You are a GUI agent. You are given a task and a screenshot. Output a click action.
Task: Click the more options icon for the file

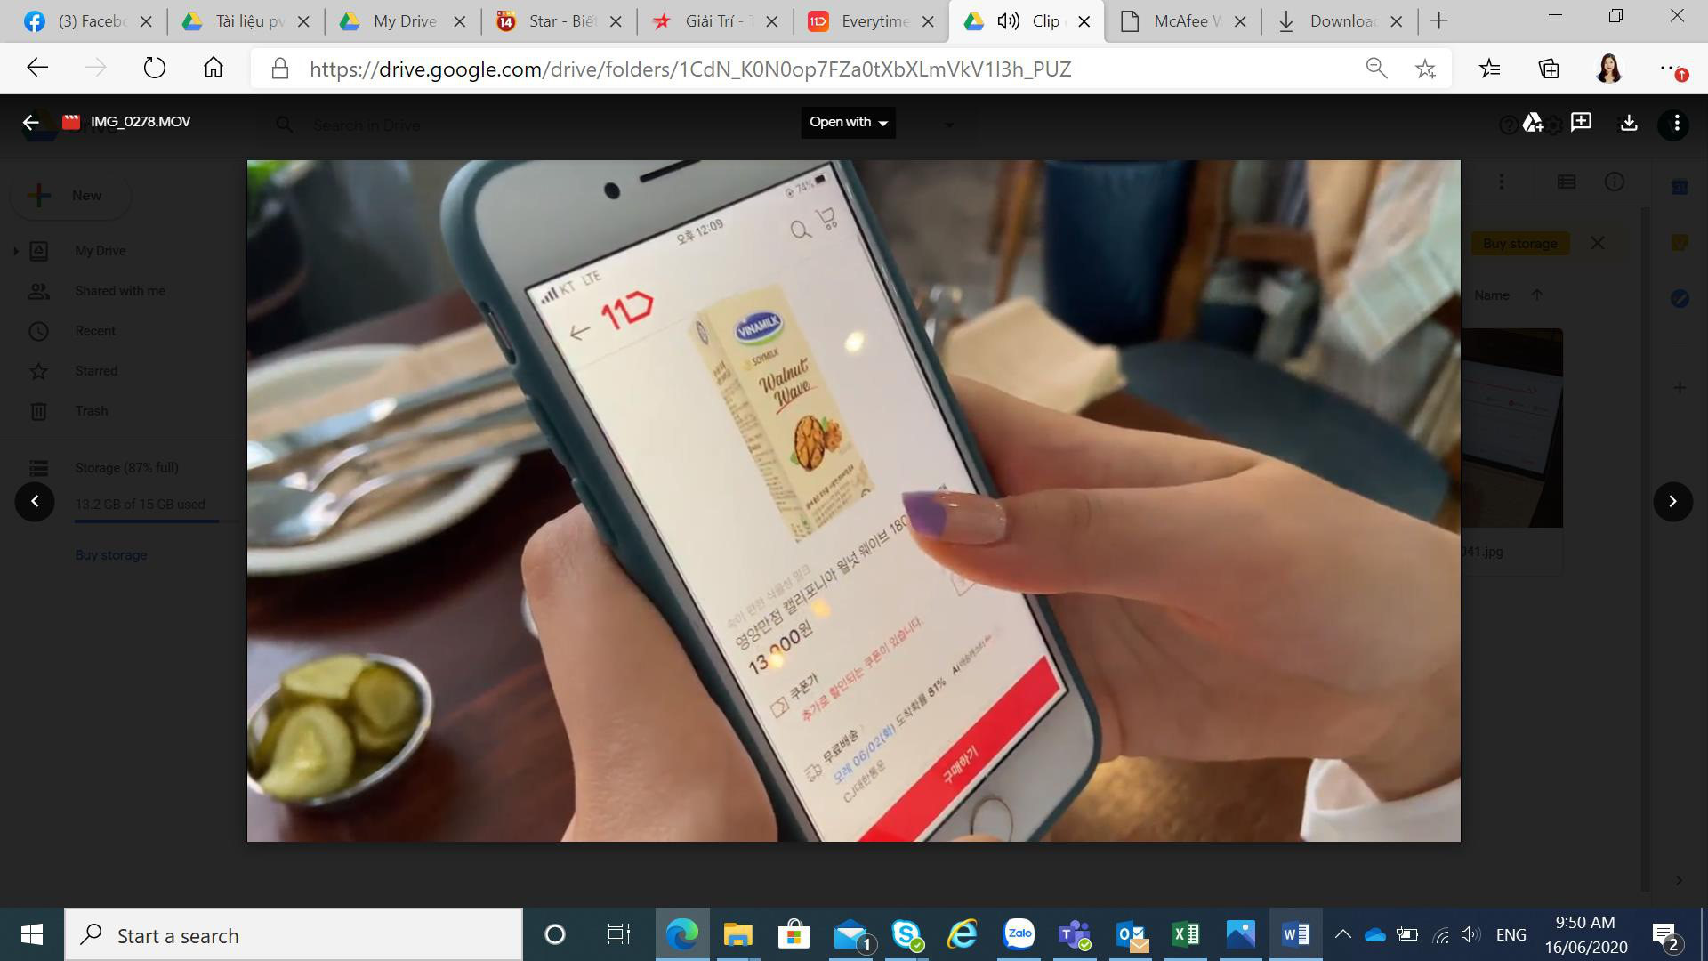[x=1678, y=122]
